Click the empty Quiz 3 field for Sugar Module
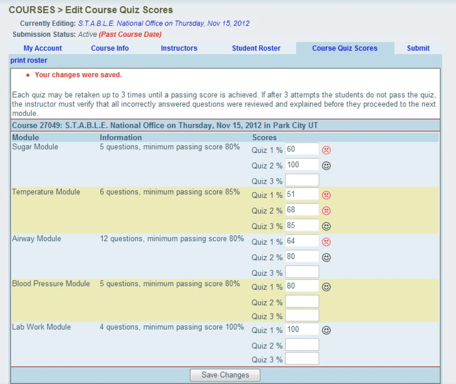Screen dimensions: 456x384 click(301, 180)
